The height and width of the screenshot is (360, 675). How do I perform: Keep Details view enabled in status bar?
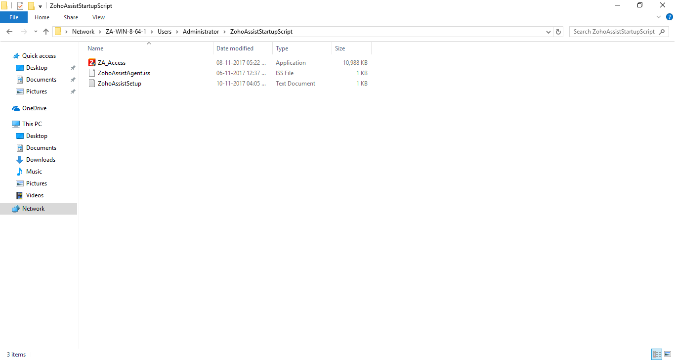pos(657,354)
